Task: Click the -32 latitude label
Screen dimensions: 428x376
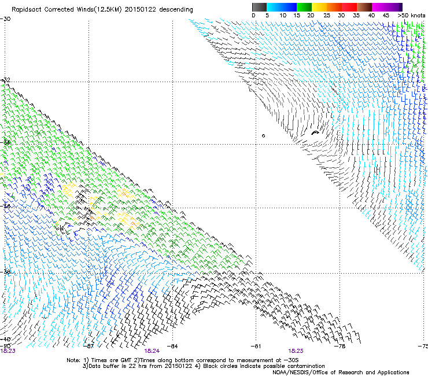Action: [5, 80]
